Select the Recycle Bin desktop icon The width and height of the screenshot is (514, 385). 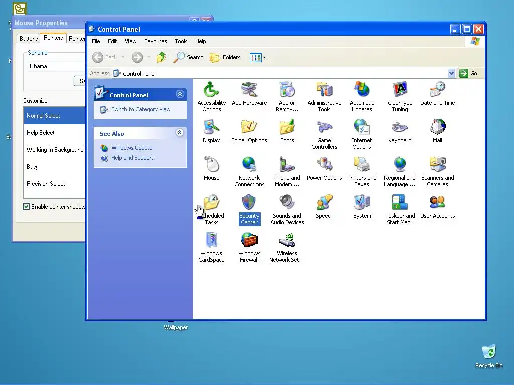tap(489, 356)
